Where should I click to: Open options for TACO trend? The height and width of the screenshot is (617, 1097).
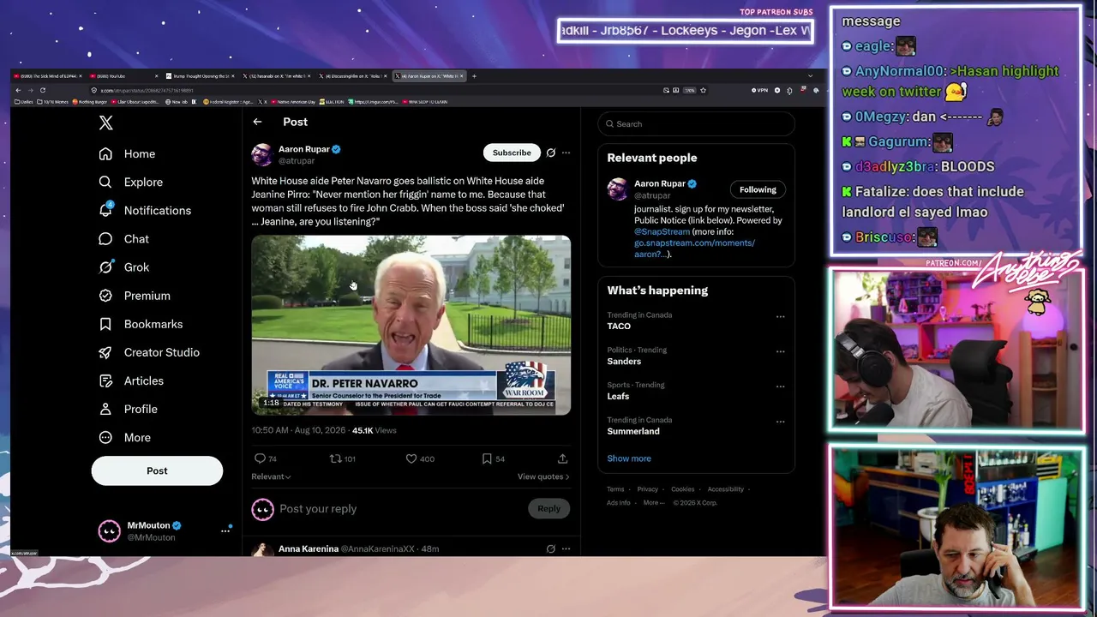[x=780, y=317]
